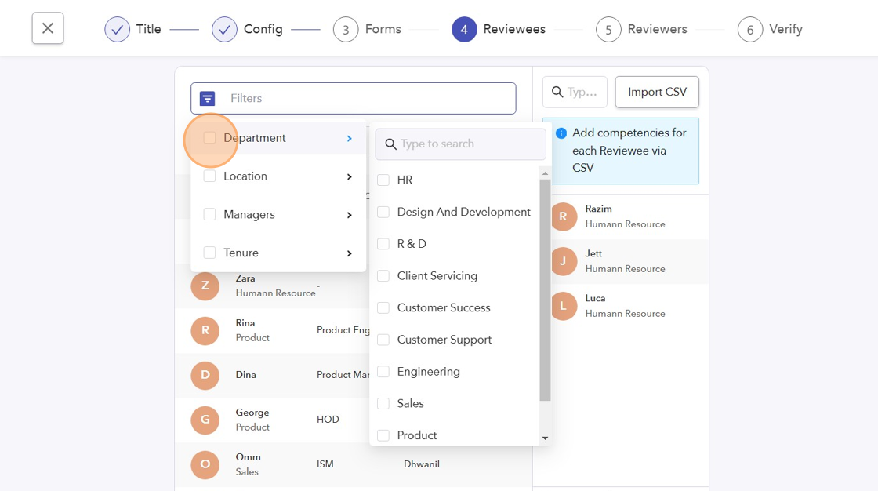Tick the Engineering checkbox
878x491 pixels.
(x=383, y=372)
